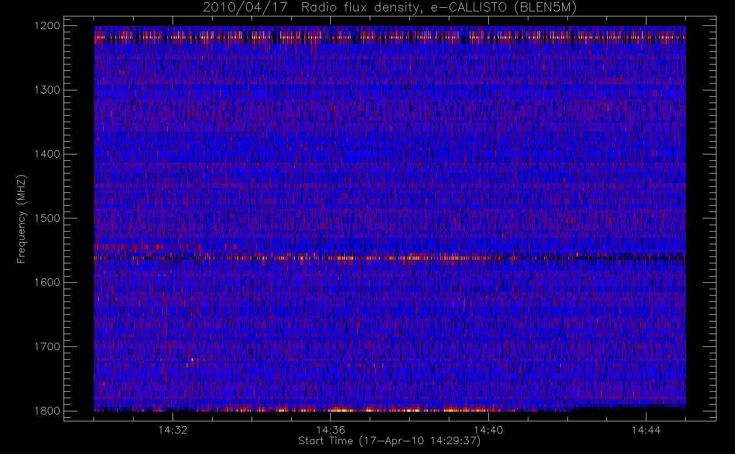Click the interference line near 1220 MHz
This screenshot has height=454, width=735.
(x=390, y=37)
